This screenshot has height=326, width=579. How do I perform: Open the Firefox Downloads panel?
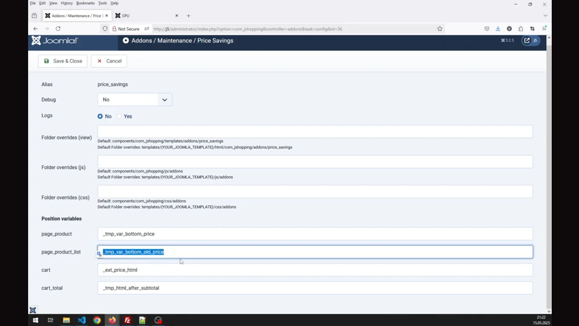[498, 29]
